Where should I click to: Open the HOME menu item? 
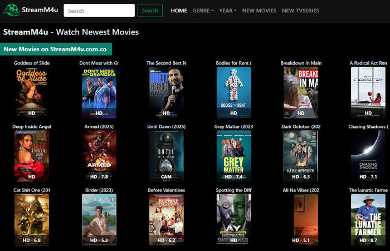[179, 11]
